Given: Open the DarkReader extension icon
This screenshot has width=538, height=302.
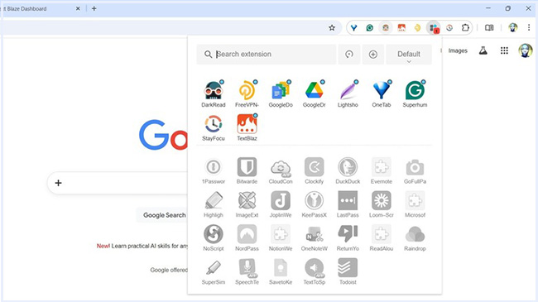Looking at the screenshot, I should pyautogui.click(x=213, y=91).
